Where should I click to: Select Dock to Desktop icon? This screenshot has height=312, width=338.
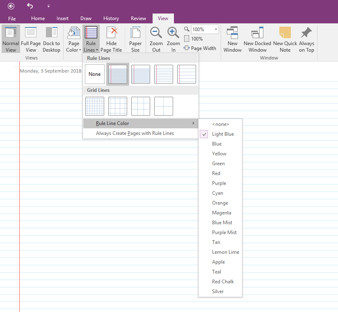click(51, 39)
